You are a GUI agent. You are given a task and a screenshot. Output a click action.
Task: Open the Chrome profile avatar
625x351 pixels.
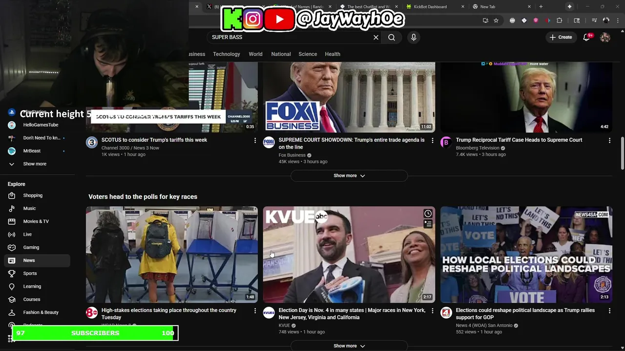[x=606, y=20]
